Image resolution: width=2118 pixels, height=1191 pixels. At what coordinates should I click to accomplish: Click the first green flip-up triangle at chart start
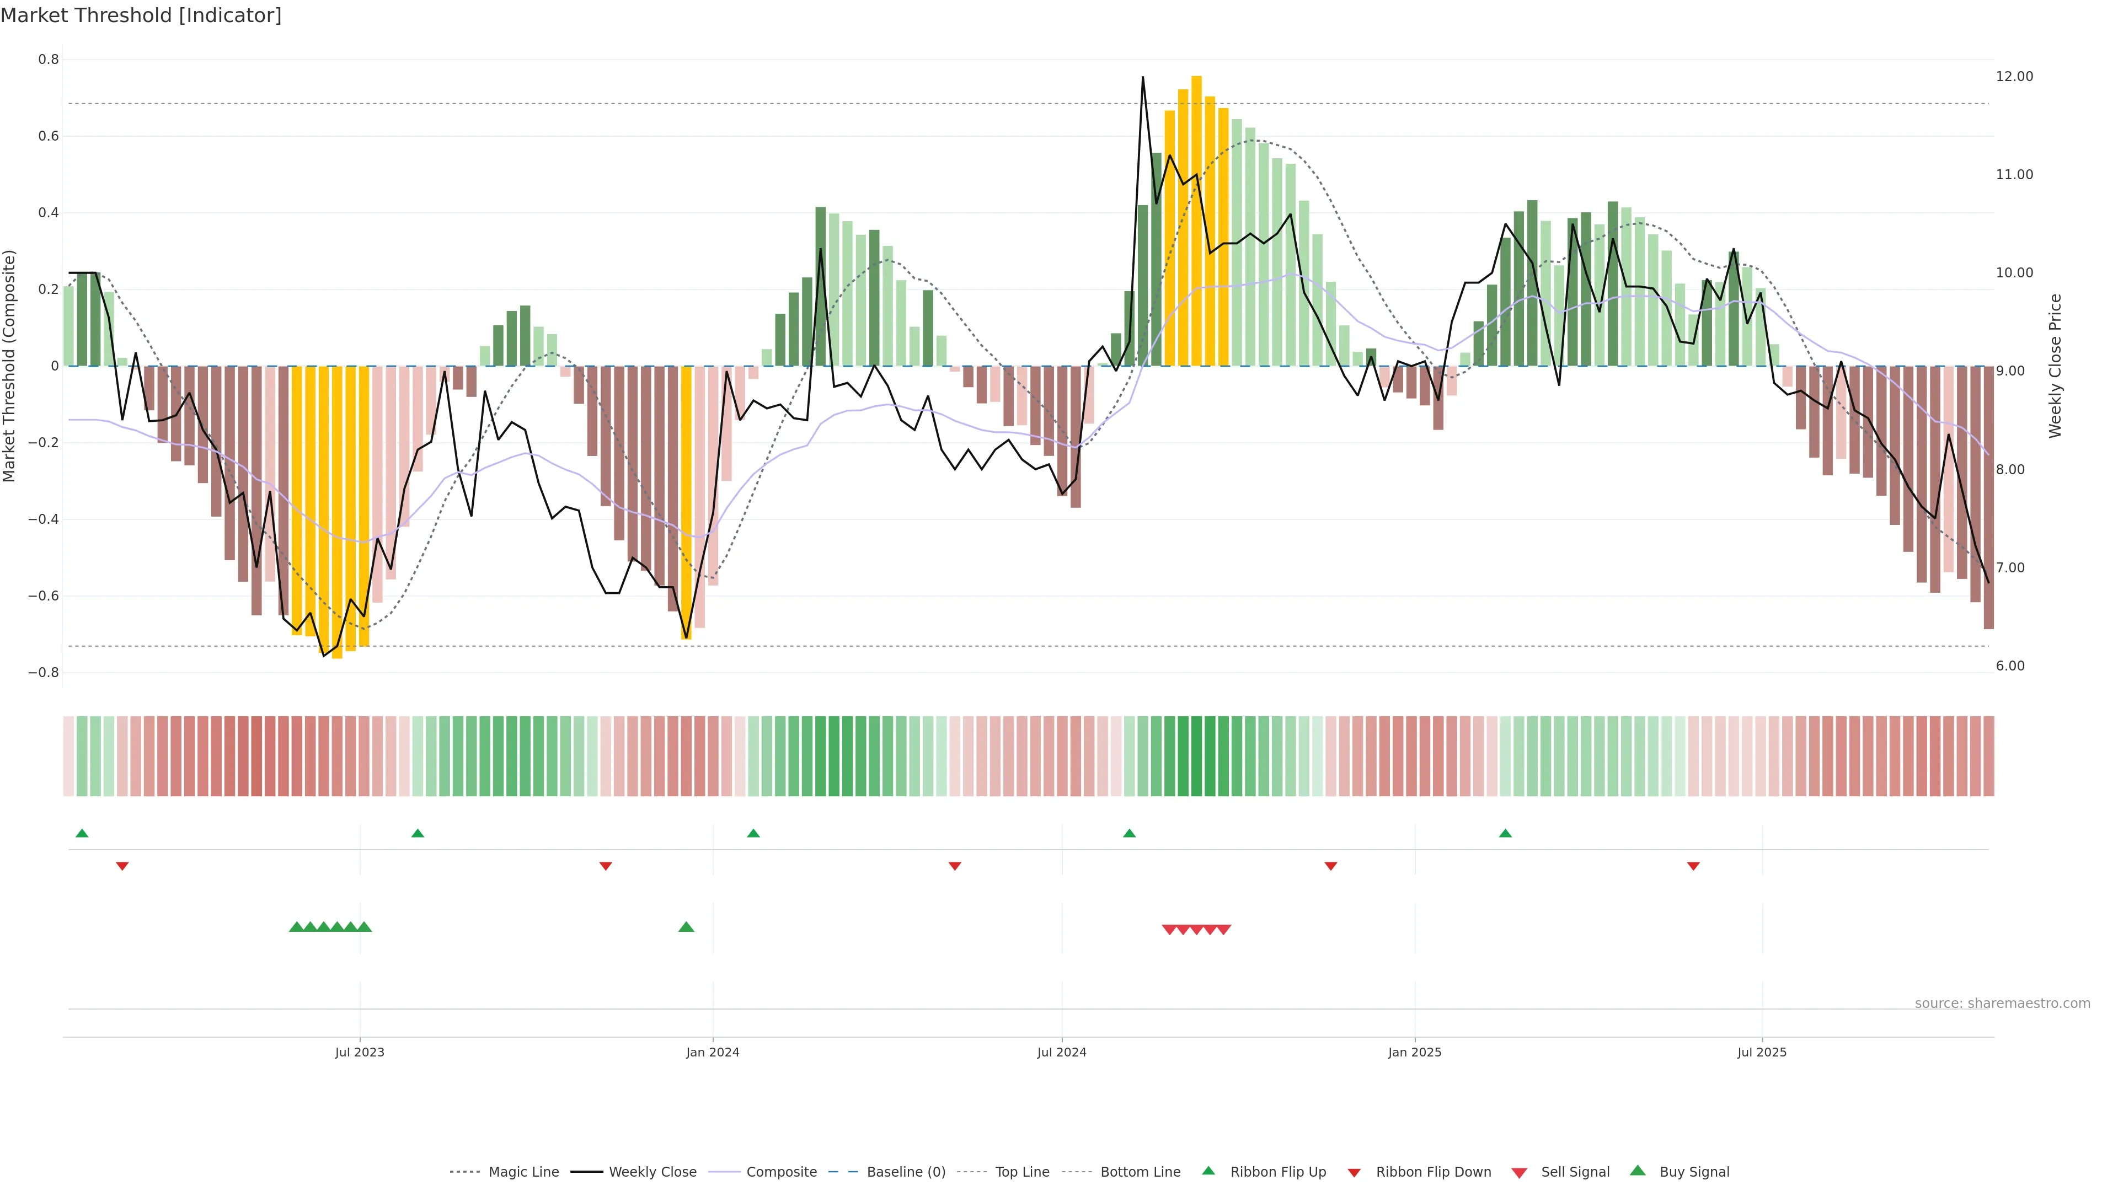(82, 834)
